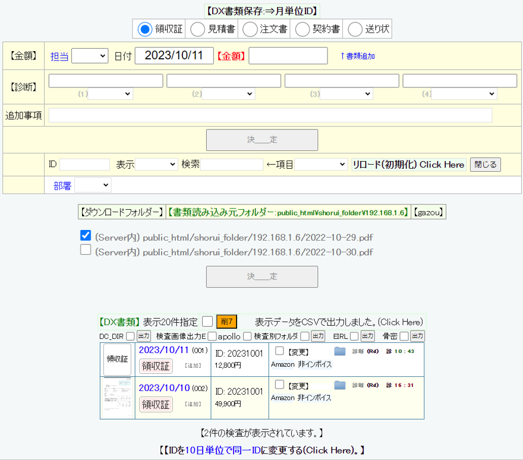This screenshot has width=523, height=460.
Task: Click the 領収証 placeholder thumbnail in first row
Action: [x=118, y=359]
